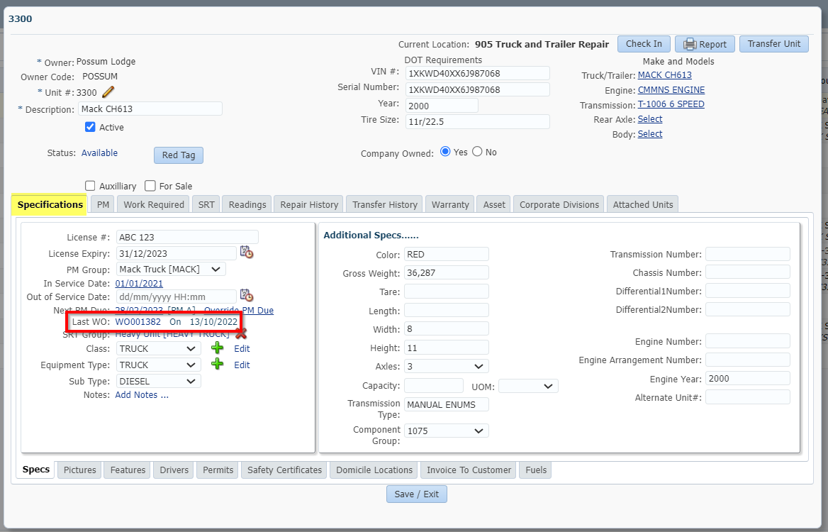Open the Out of Service Date calendar icon
Image resolution: width=828 pixels, height=532 pixels.
tap(246, 296)
